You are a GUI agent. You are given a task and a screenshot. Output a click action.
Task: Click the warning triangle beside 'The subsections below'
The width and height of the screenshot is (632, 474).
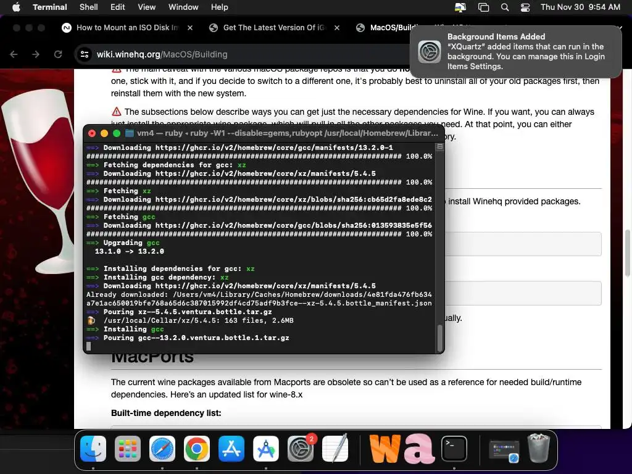[116, 112]
